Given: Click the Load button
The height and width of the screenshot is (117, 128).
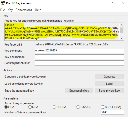Looking at the screenshot, I should point(109,84).
